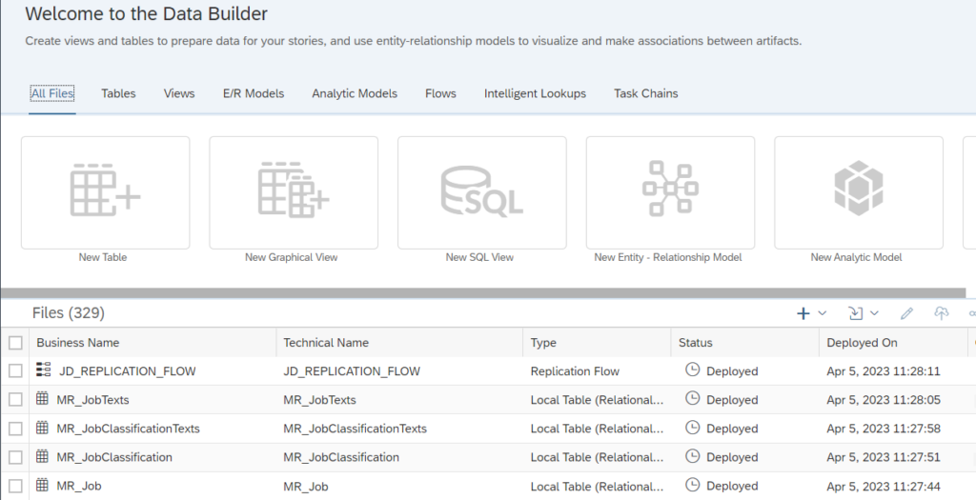Expand the import dropdown arrow
The image size is (976, 500).
coord(874,313)
